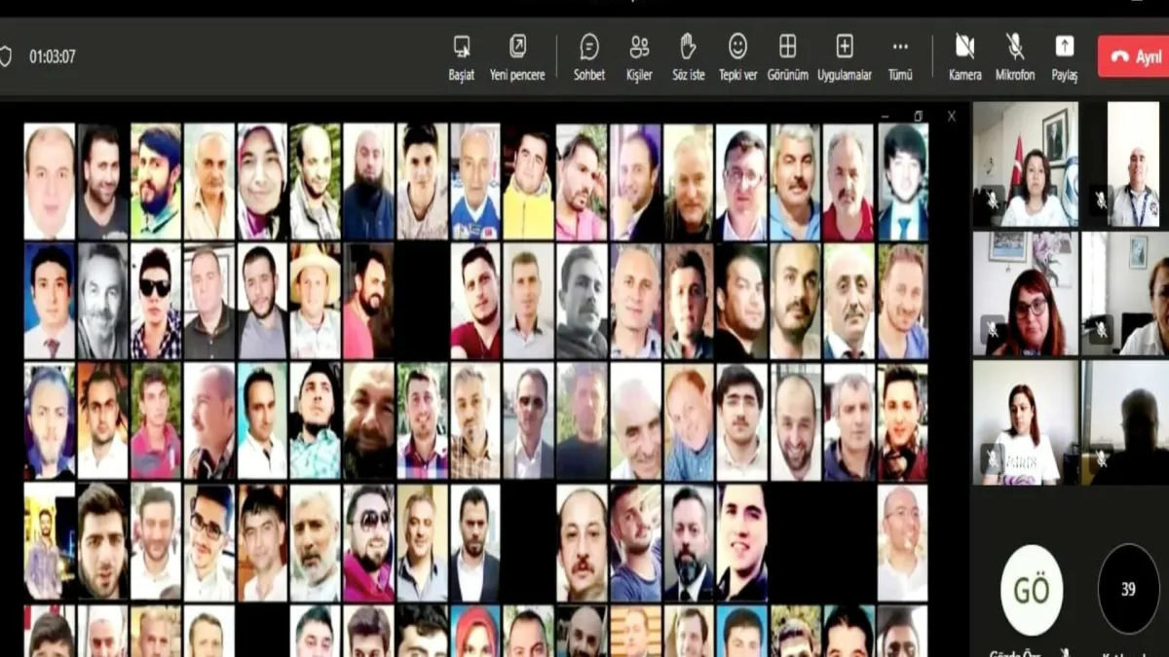Image resolution: width=1169 pixels, height=657 pixels.
Task: Click the Başlat screen icon
Action: click(462, 47)
